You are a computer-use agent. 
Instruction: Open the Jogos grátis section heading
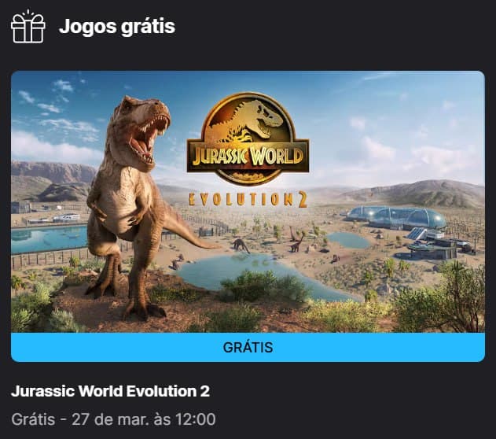pyautogui.click(x=116, y=26)
